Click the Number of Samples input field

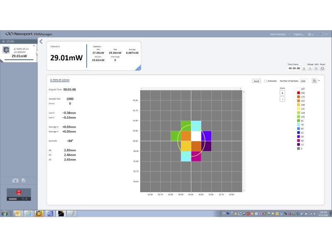coord(303,81)
